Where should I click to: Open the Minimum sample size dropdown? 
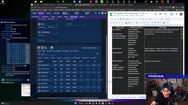click(x=95, y=48)
